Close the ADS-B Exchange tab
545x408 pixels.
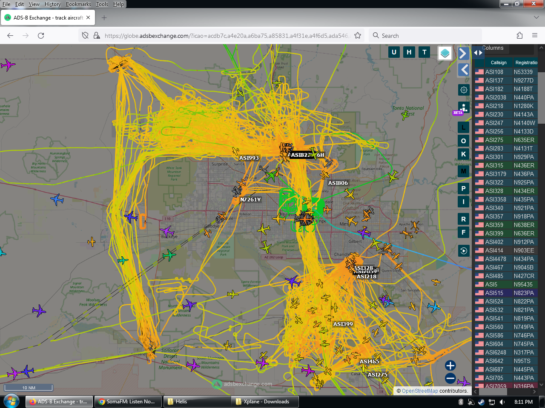tap(88, 18)
